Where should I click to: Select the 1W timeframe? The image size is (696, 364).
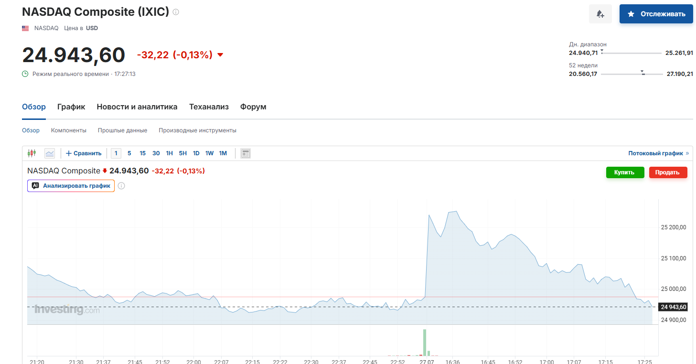click(210, 153)
